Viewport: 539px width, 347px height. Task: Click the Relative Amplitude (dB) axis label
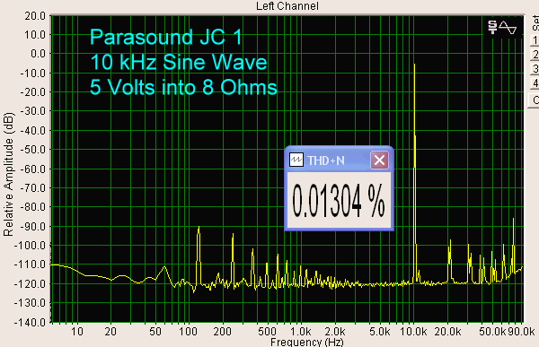coord(8,174)
